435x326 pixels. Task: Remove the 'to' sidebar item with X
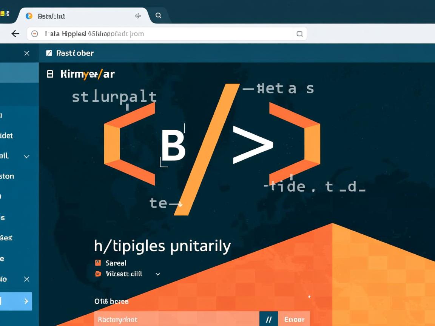pos(26,279)
